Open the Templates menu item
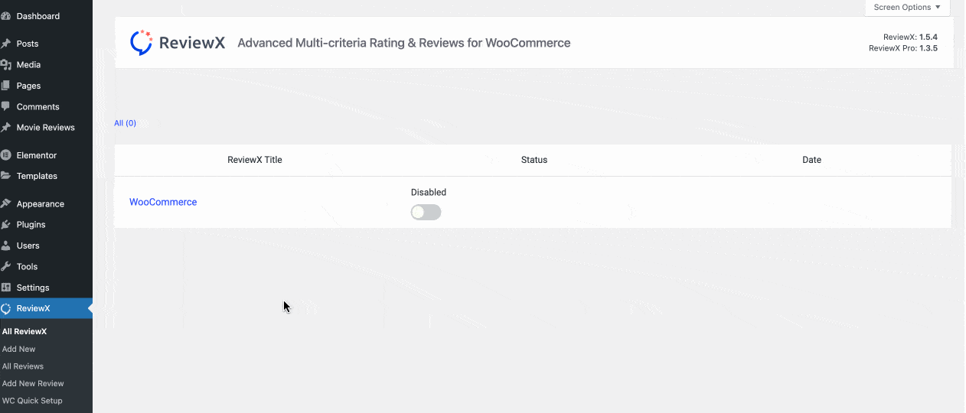This screenshot has width=966, height=413. tap(37, 176)
